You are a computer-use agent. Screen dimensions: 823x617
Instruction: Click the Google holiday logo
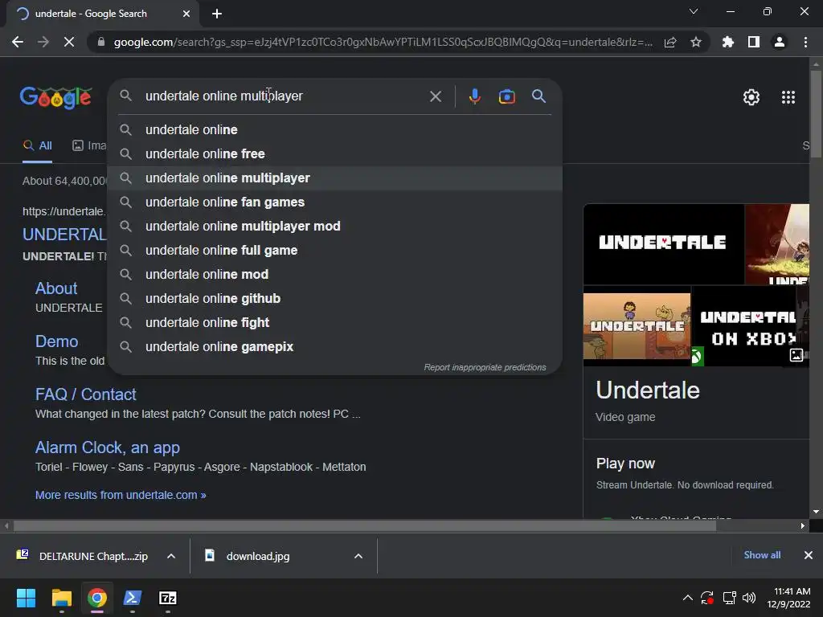[56, 97]
